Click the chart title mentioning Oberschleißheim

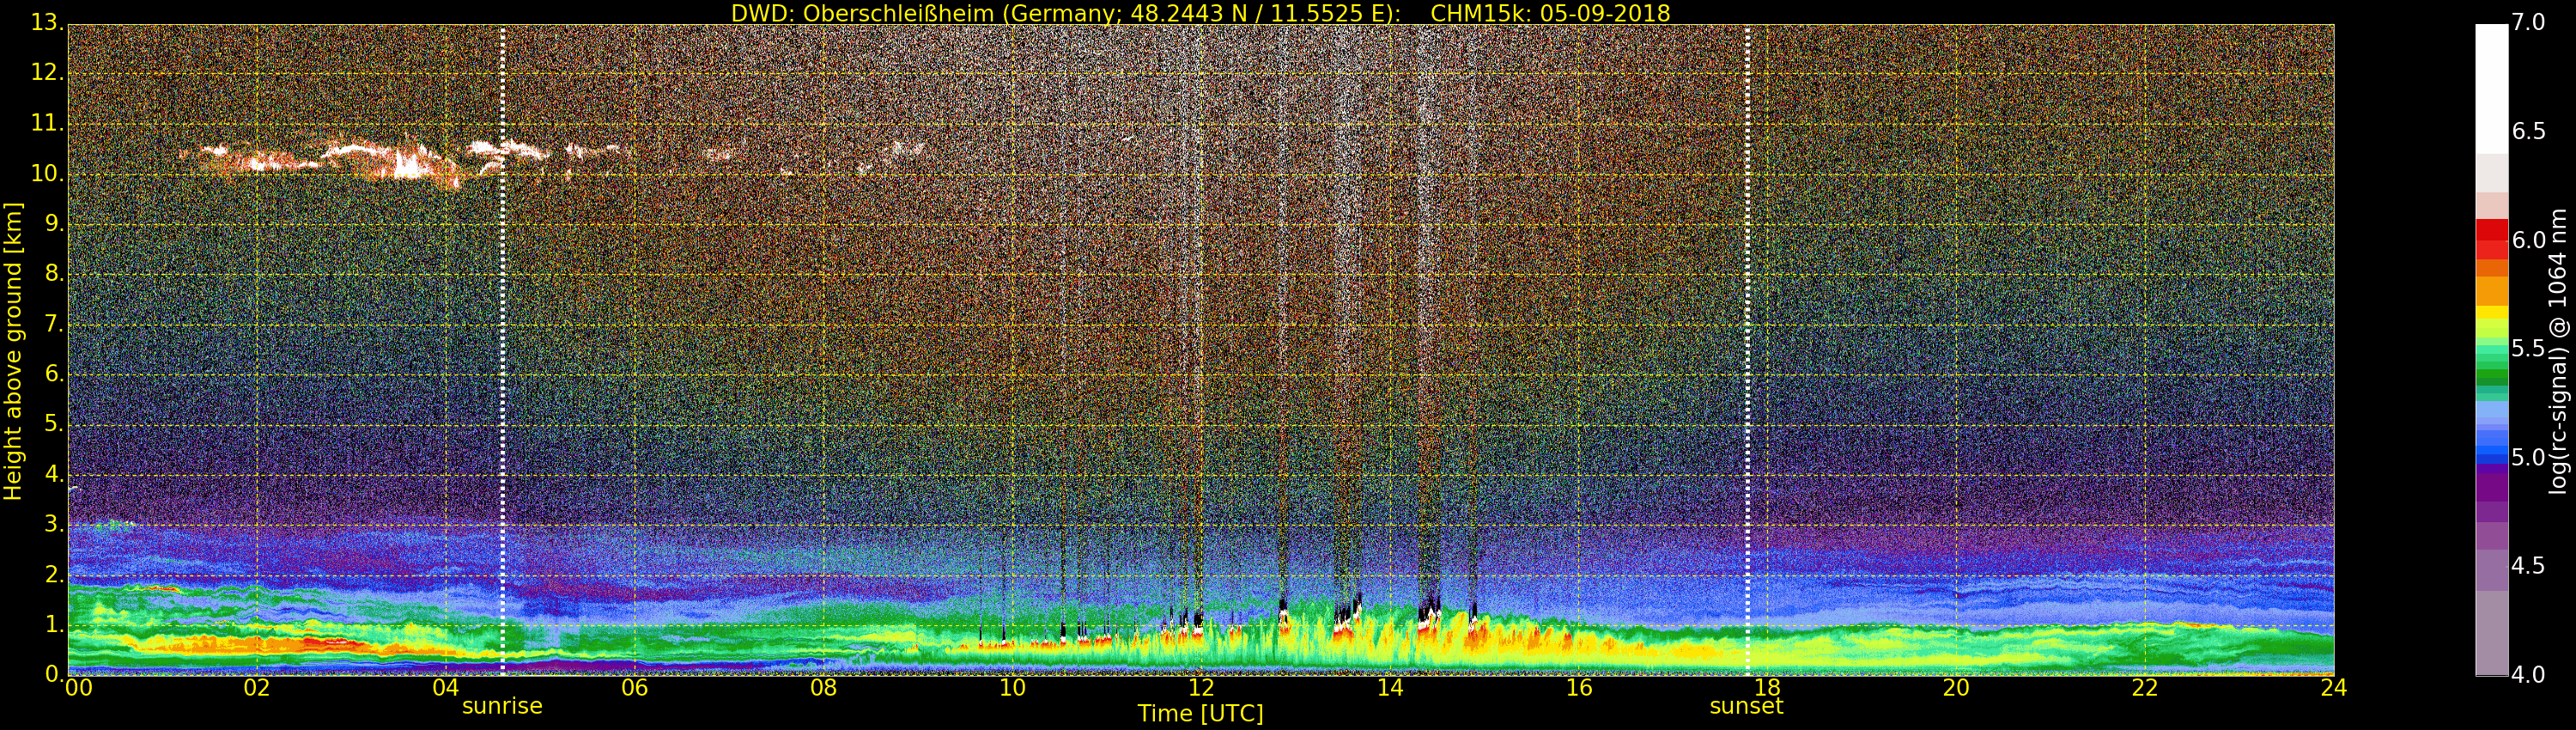pyautogui.click(x=1200, y=13)
